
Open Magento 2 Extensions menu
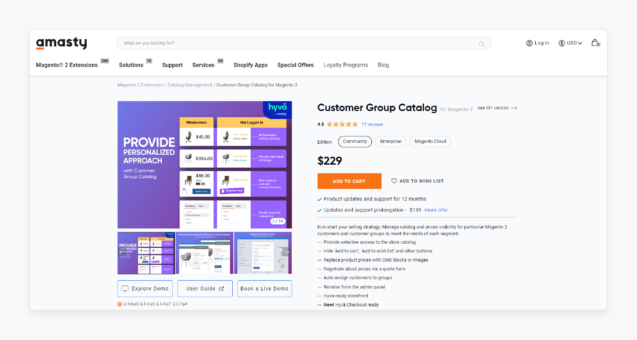[x=67, y=65]
